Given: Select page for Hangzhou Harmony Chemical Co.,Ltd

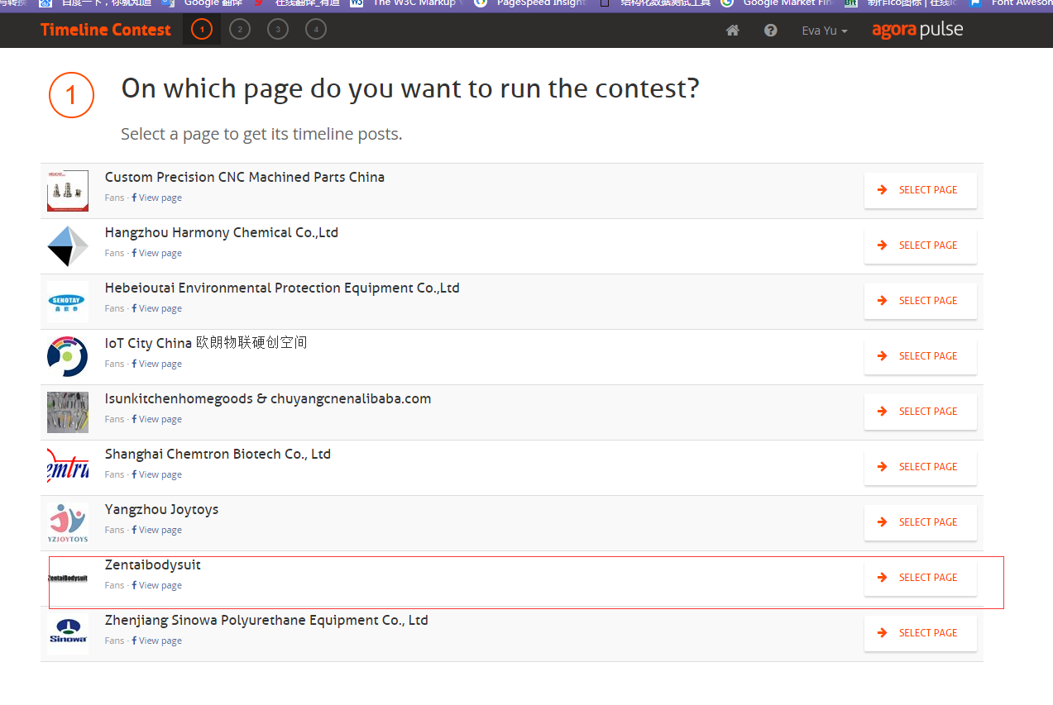Looking at the screenshot, I should (x=921, y=245).
